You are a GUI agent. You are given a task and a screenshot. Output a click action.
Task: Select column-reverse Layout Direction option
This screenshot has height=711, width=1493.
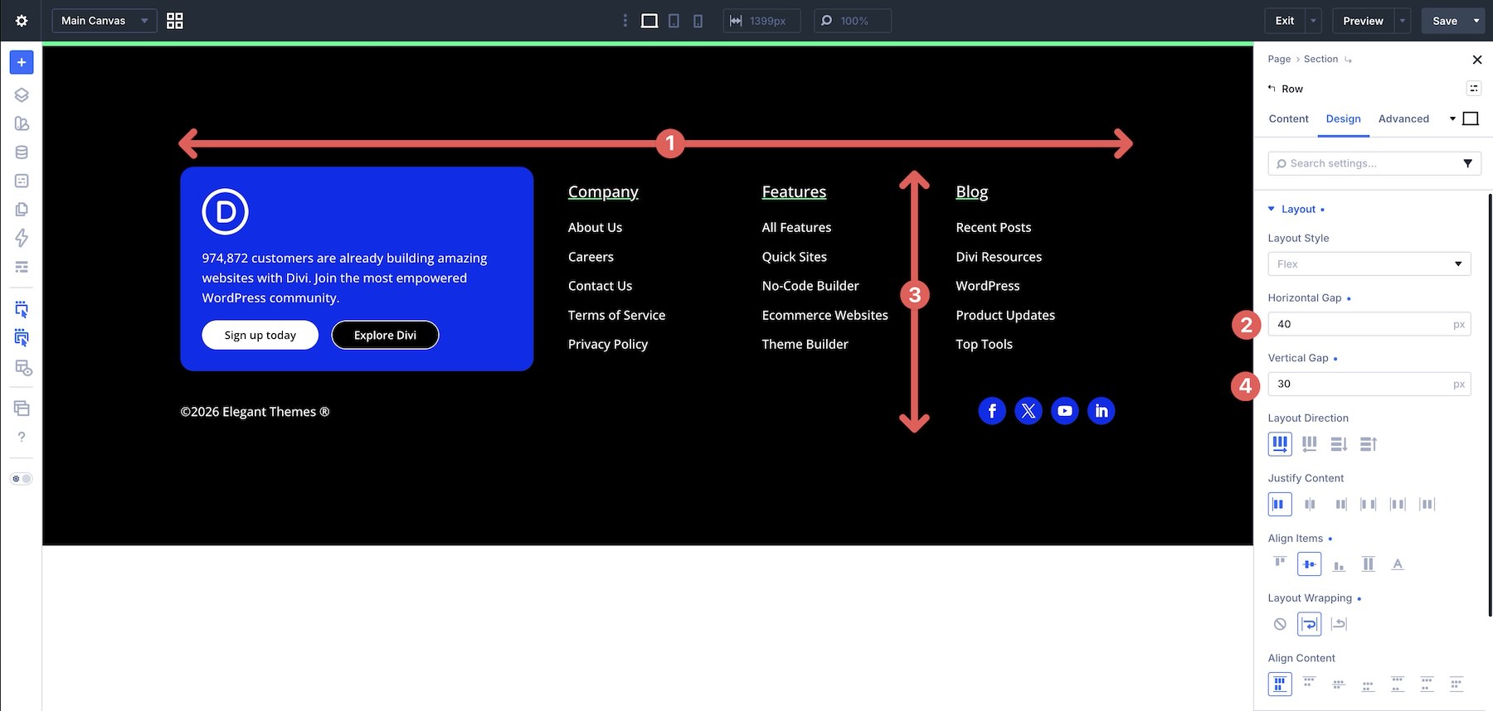1369,444
